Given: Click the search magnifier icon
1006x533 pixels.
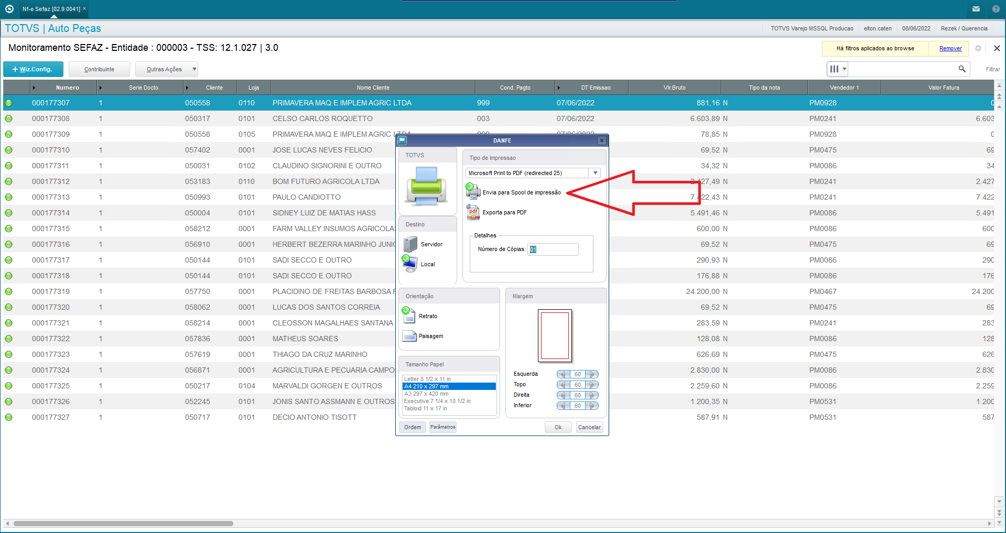Looking at the screenshot, I should pos(962,69).
